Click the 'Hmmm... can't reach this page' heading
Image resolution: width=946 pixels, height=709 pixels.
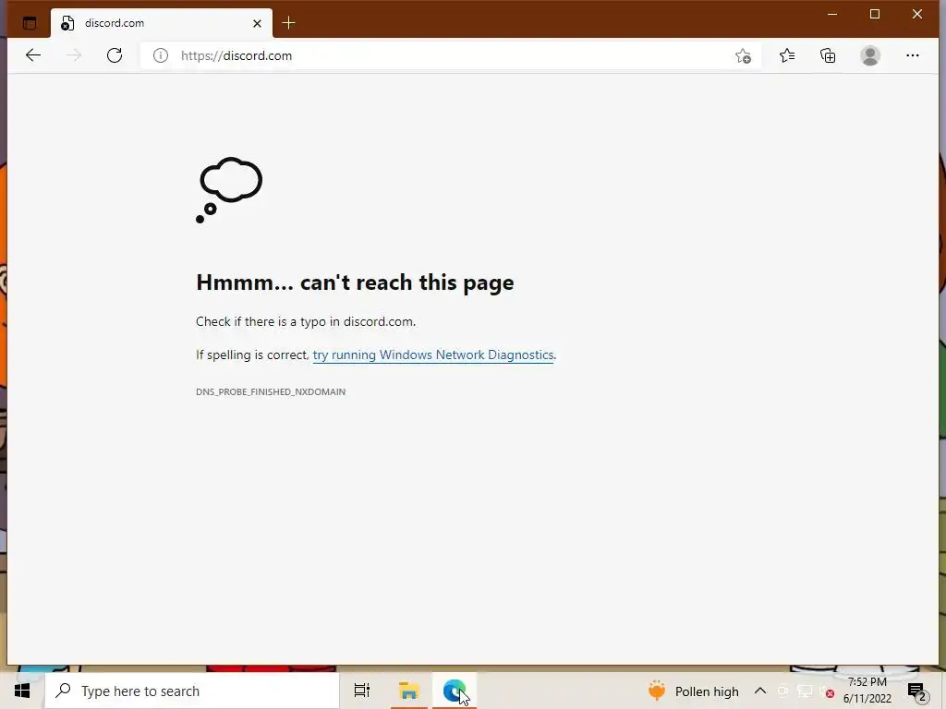coord(355,282)
